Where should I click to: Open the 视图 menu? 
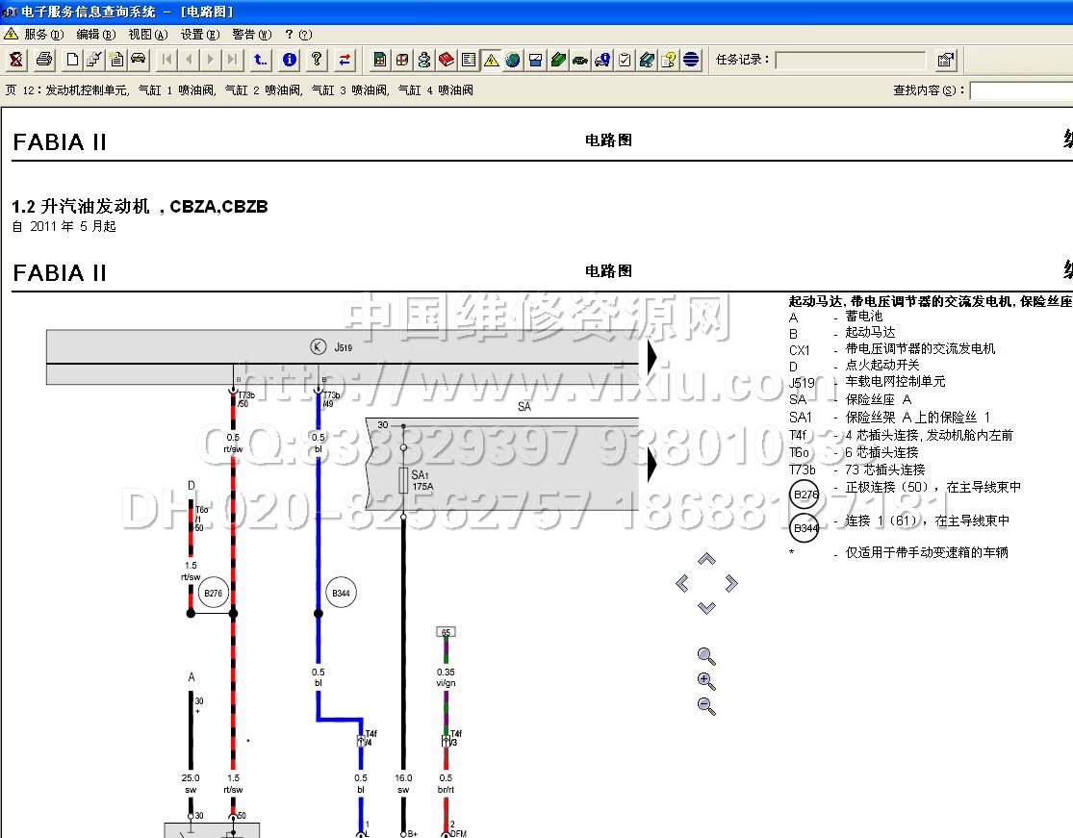(x=147, y=34)
